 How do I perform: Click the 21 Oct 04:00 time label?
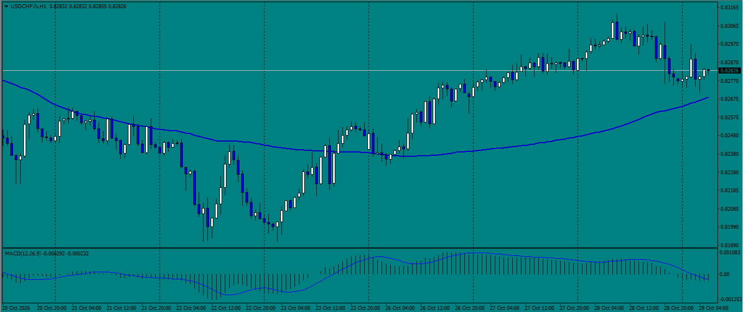[x=87, y=308]
